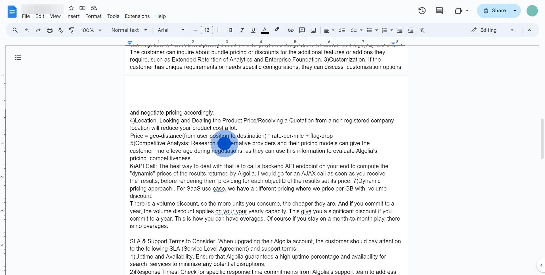Decrease font size with minus
This screenshot has width=545, height=275.
[195, 30]
